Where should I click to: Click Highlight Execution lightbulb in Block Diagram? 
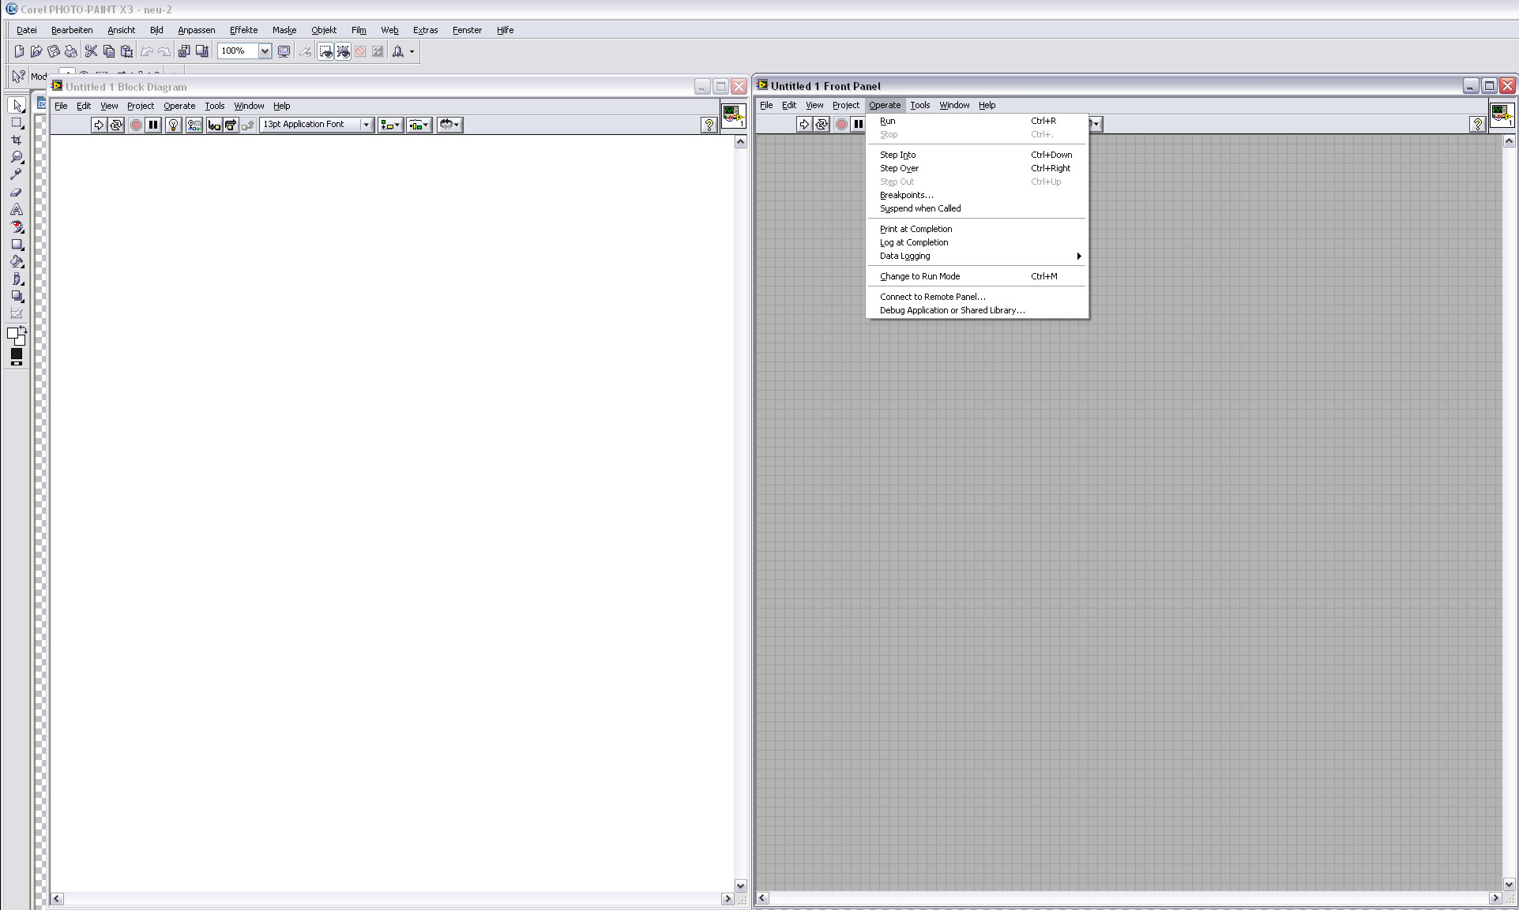[174, 125]
